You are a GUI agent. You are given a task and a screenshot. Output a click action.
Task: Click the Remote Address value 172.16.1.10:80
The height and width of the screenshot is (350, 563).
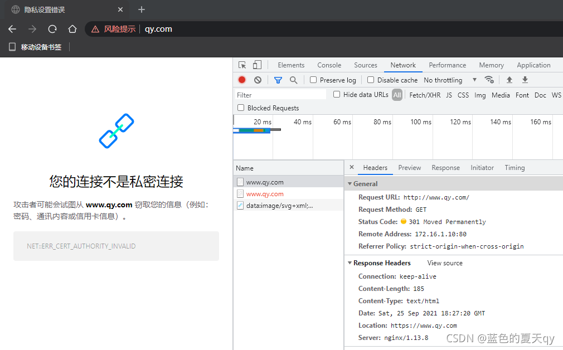coord(440,234)
